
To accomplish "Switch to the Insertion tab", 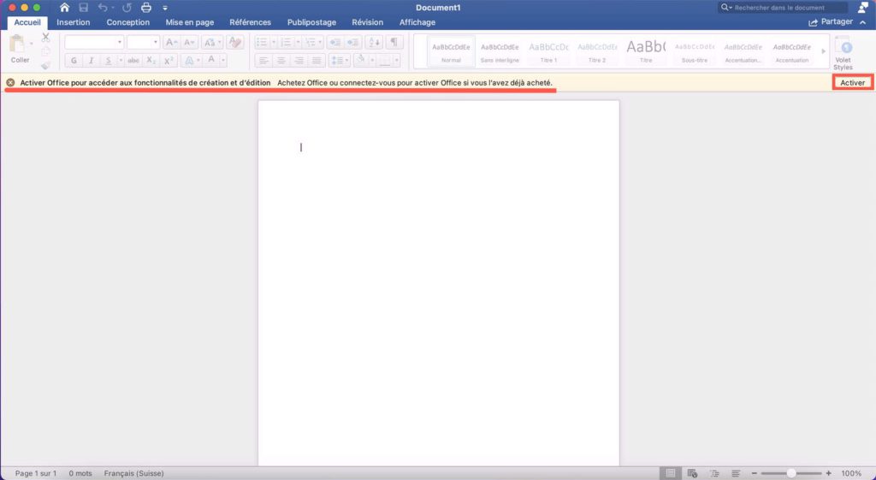I will click(74, 22).
